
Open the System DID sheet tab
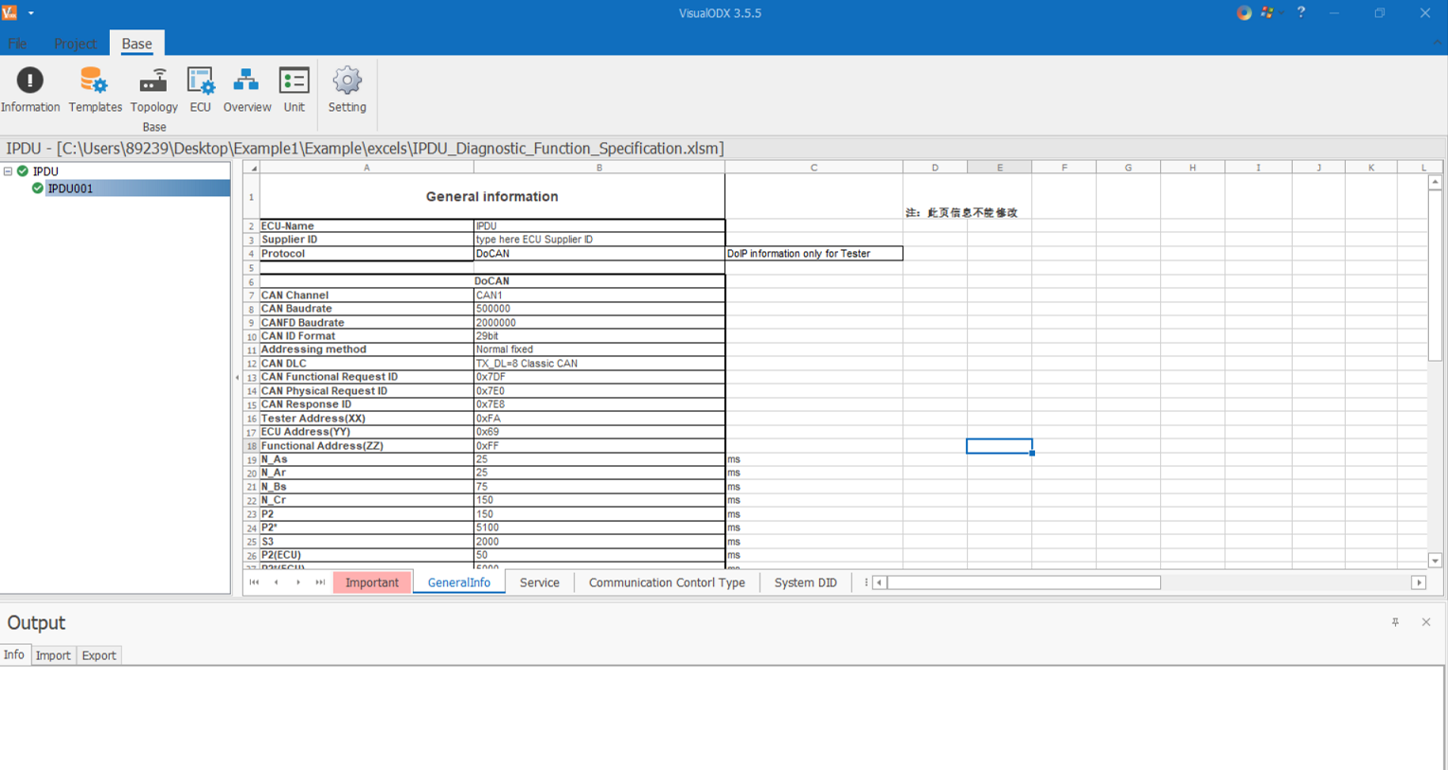(x=806, y=582)
